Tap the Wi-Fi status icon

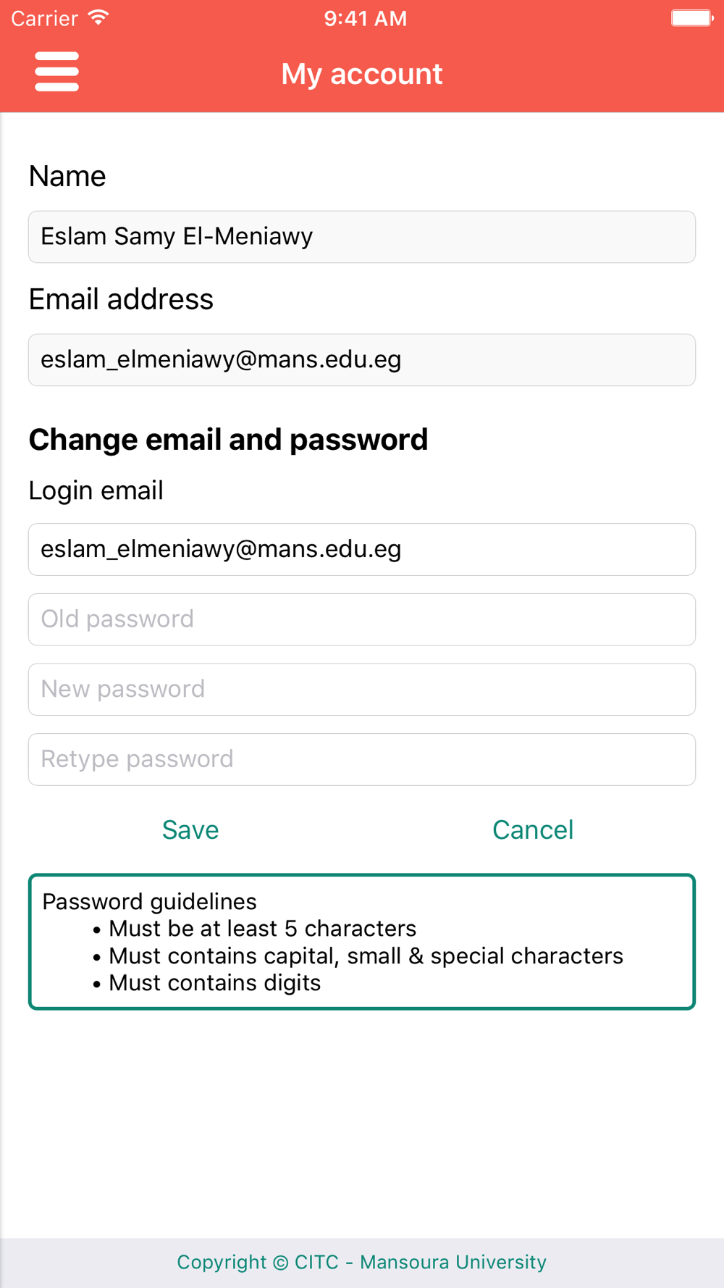[x=98, y=18]
